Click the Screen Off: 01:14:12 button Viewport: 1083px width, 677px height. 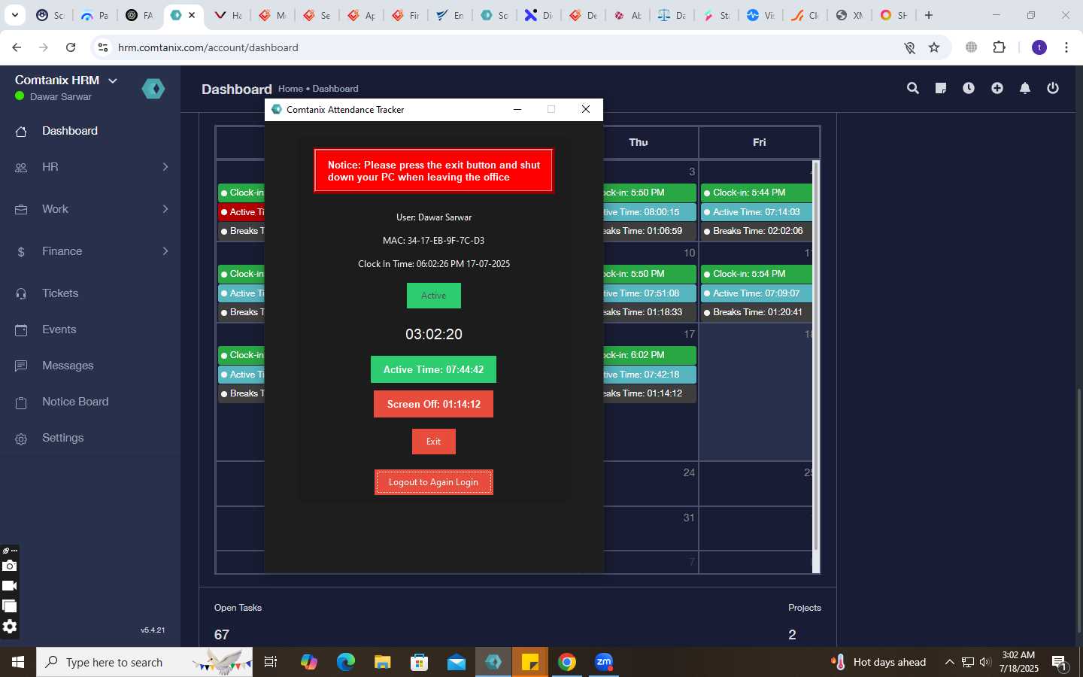(433, 404)
